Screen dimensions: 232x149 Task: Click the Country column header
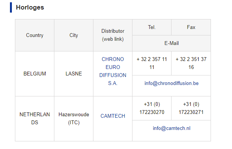click(x=34, y=35)
